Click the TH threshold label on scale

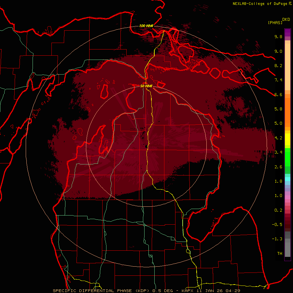pos(280,253)
